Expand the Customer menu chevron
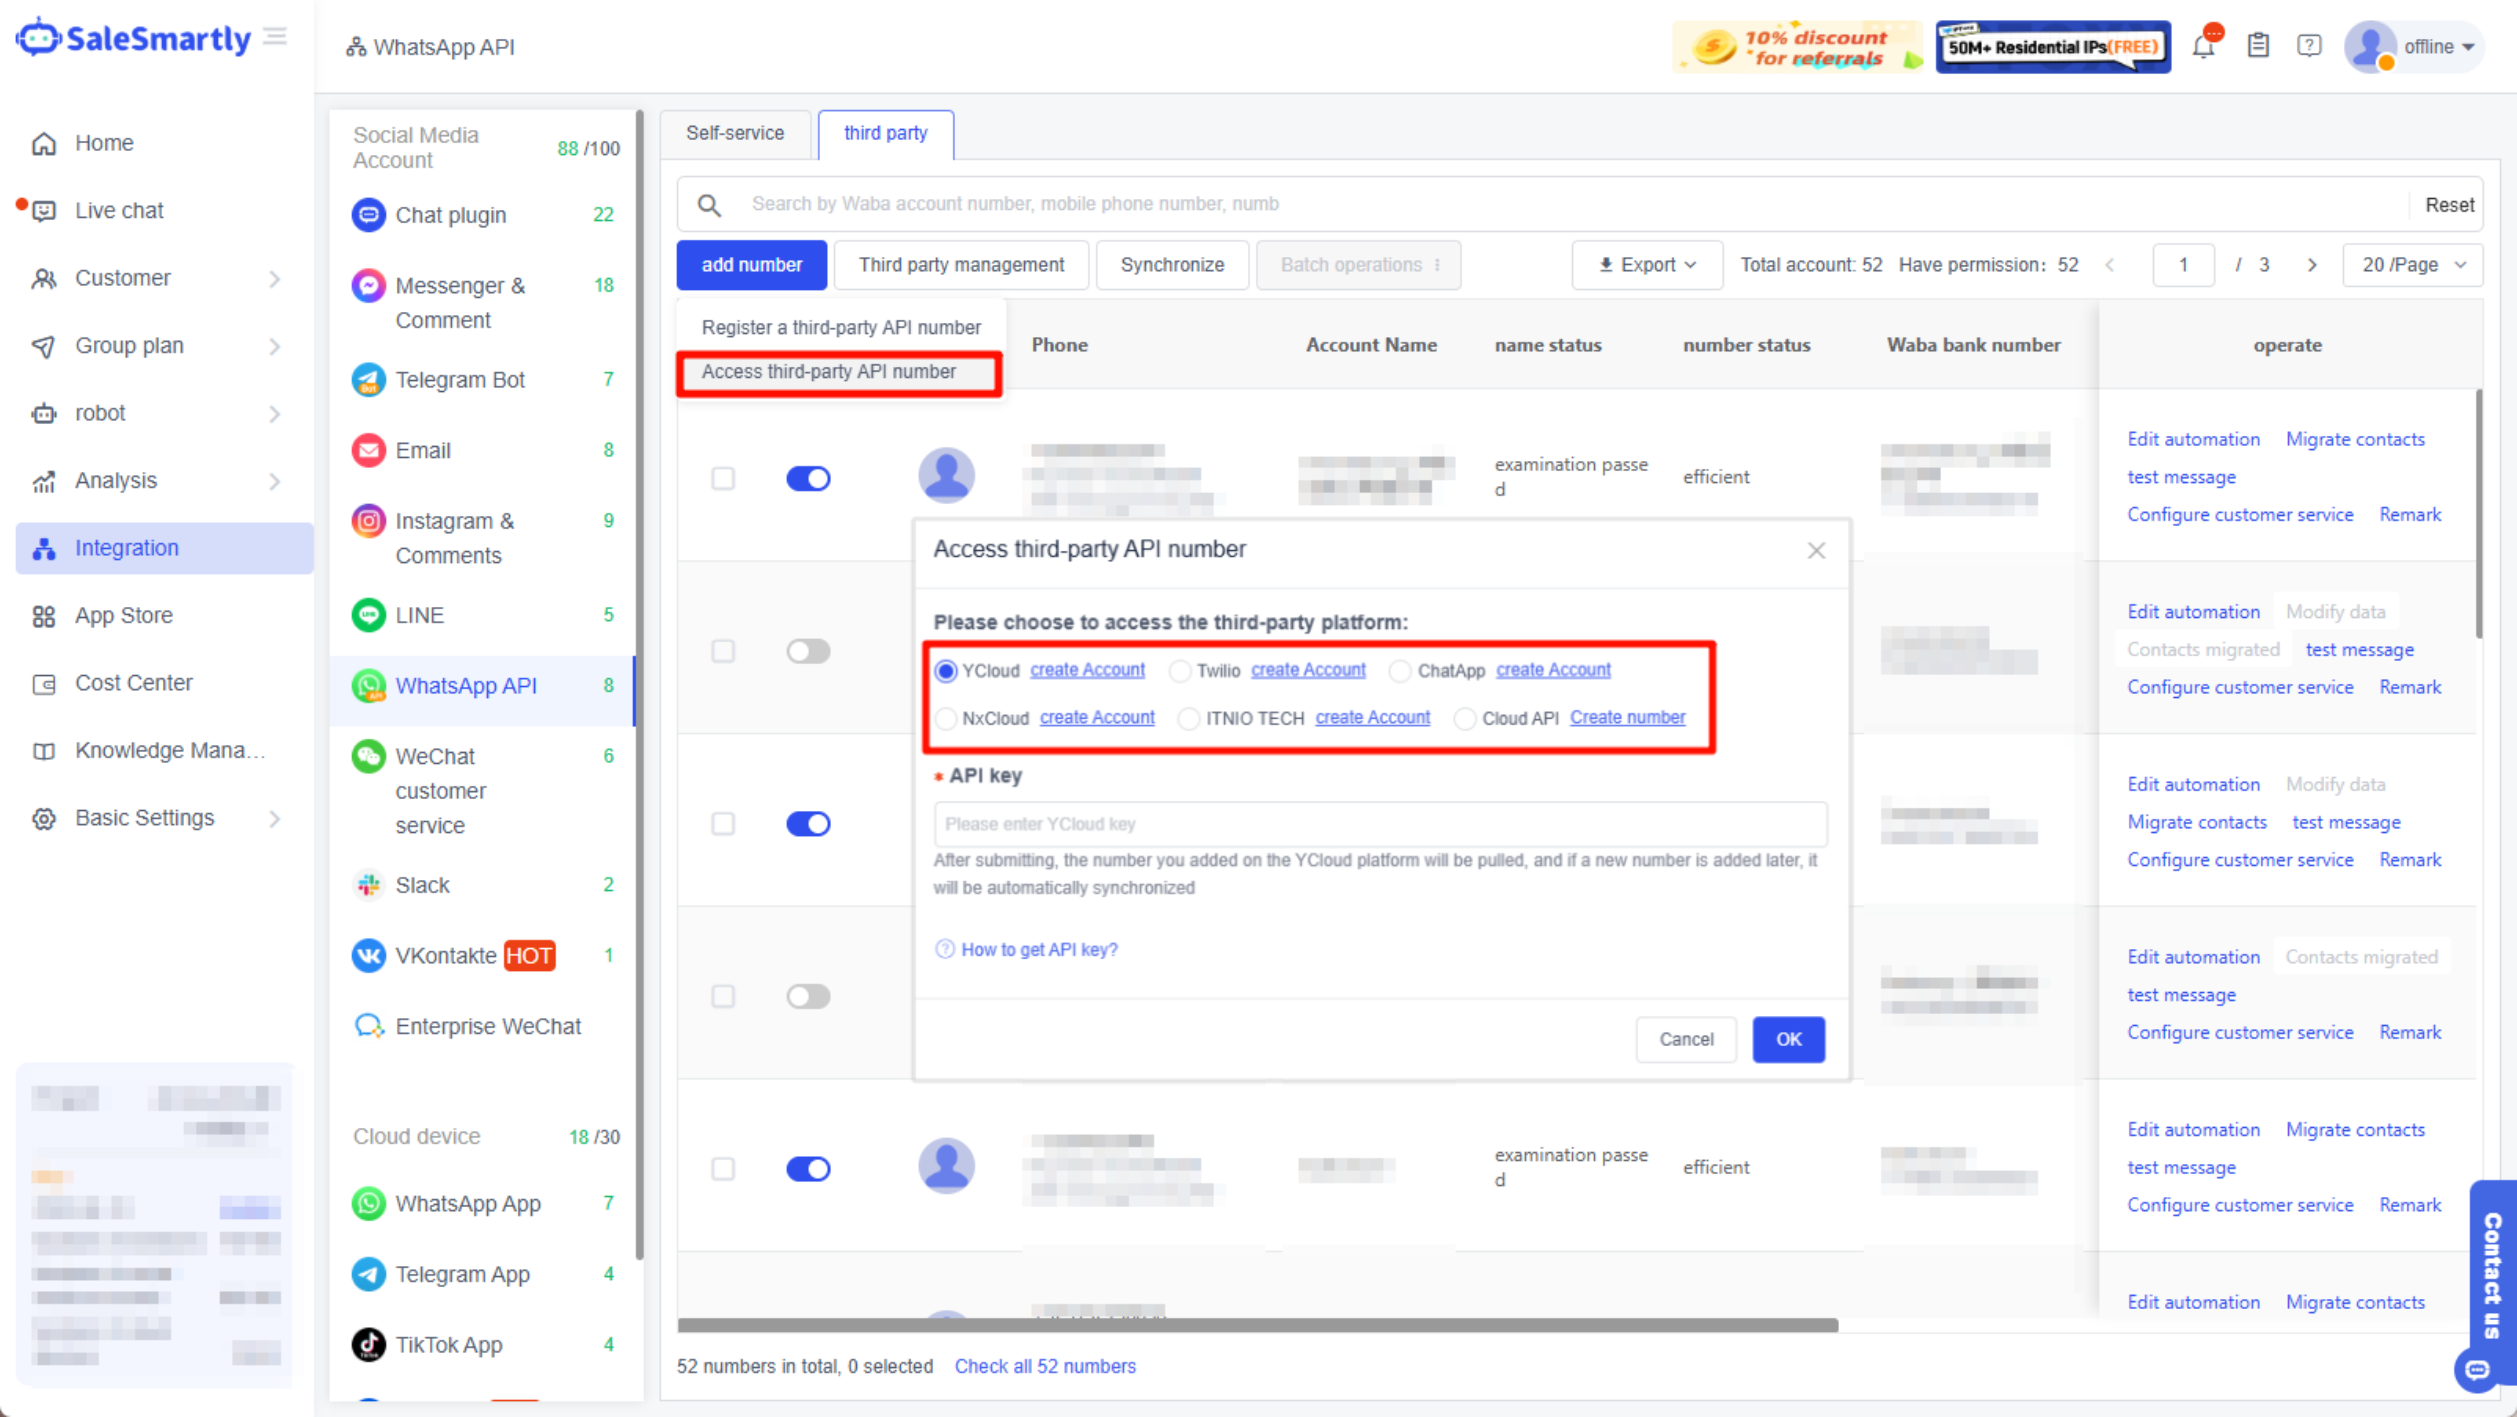The width and height of the screenshot is (2517, 1417). point(275,278)
